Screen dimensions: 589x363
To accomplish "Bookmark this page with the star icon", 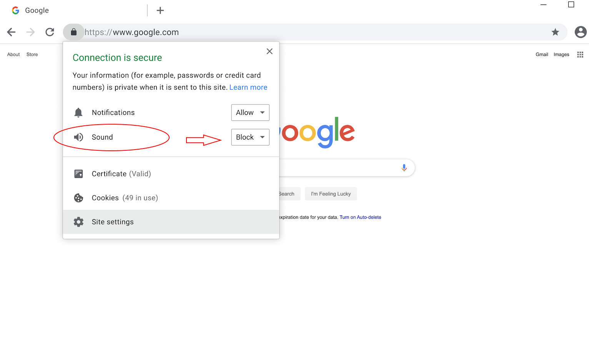I will 555,32.
